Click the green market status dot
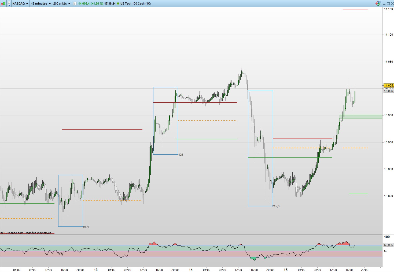Viewport: 394px width, 272px height. (118, 3)
